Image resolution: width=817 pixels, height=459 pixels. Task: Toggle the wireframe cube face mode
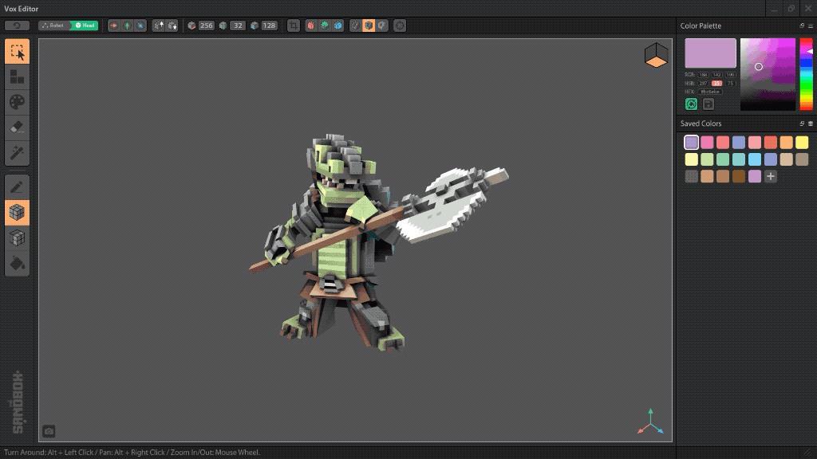[18, 237]
